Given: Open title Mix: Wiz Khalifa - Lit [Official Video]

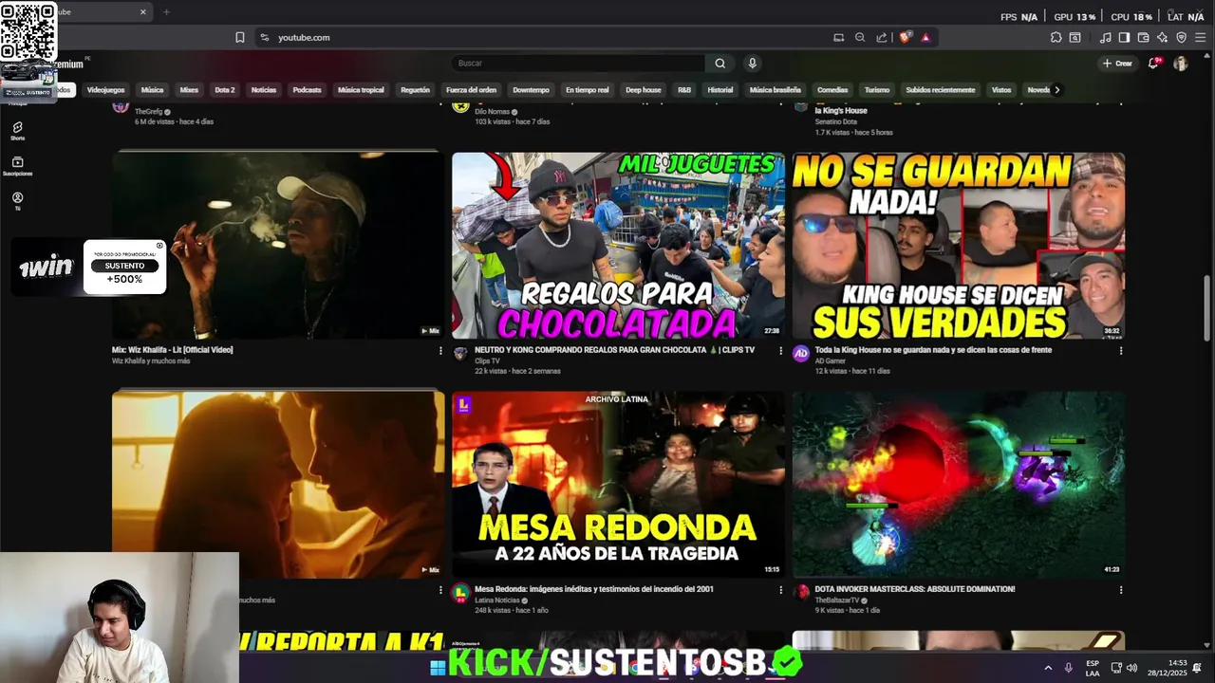Looking at the screenshot, I should pos(172,350).
